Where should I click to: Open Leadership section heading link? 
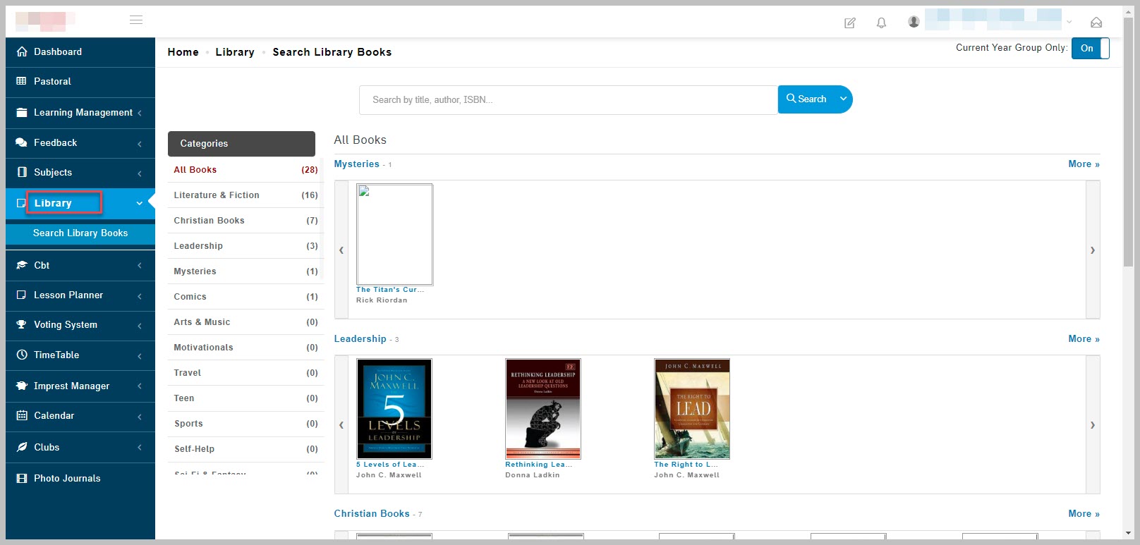tap(360, 338)
